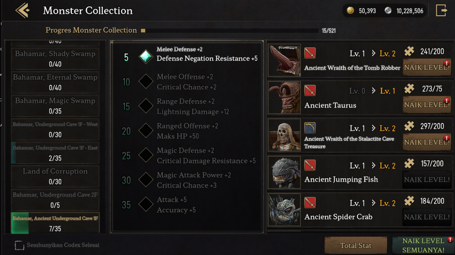The height and width of the screenshot is (255, 455).
Task: Click the glowing level 5 diamond icon
Action: click(x=146, y=57)
